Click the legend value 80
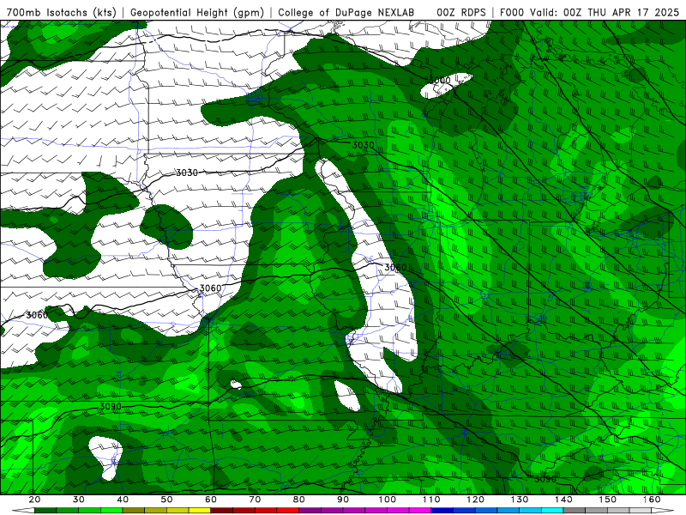The image size is (686, 515). pos(299,500)
